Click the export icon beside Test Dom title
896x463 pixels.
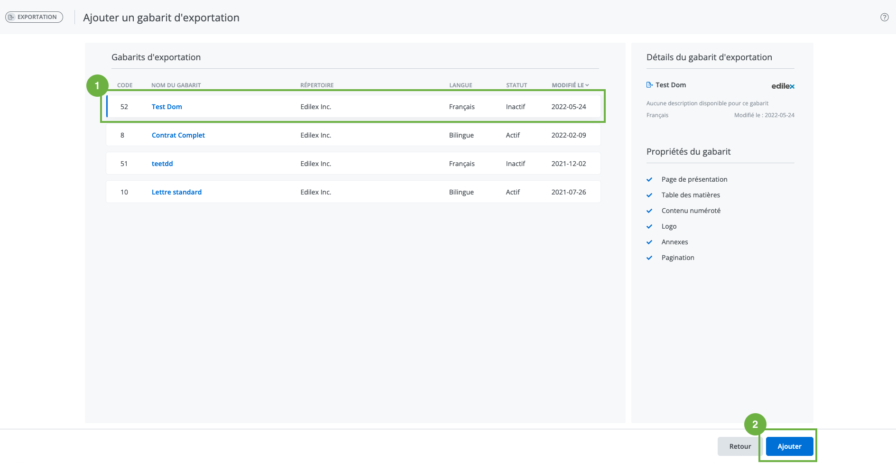tap(649, 85)
